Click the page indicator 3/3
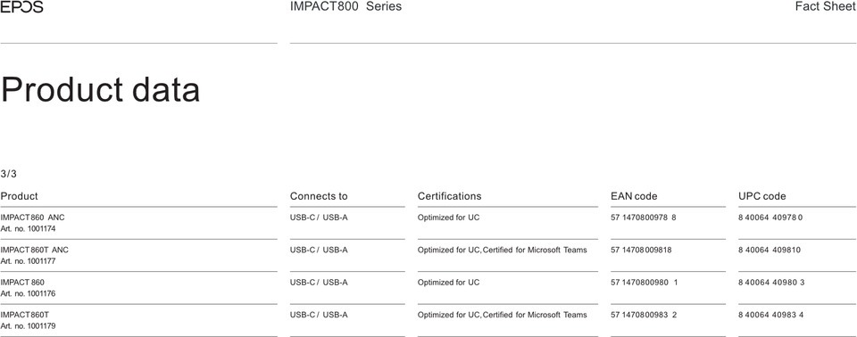The image size is (857, 337). tap(8, 174)
